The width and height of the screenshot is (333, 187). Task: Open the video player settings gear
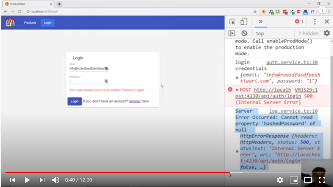click(280, 180)
